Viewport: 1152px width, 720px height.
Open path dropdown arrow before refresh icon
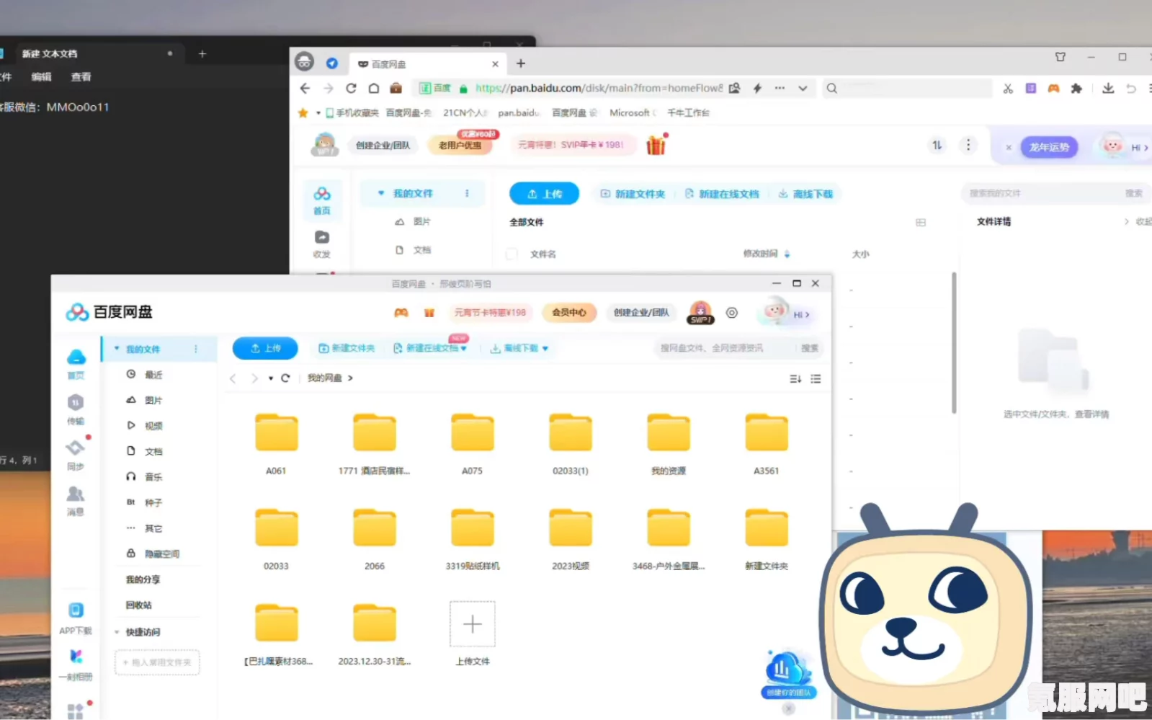(x=271, y=378)
